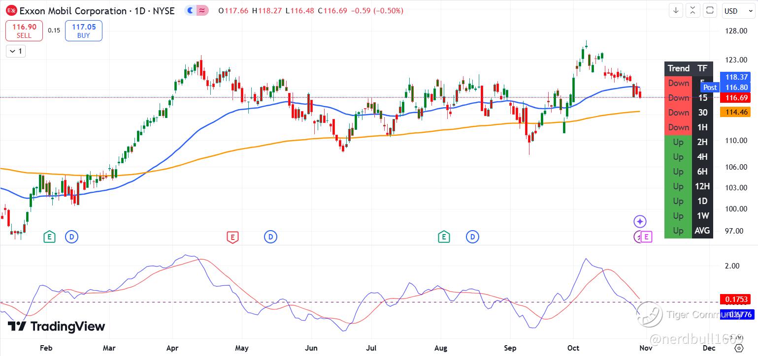Click the TradingView logo
The width and height of the screenshot is (758, 356).
[x=56, y=326]
